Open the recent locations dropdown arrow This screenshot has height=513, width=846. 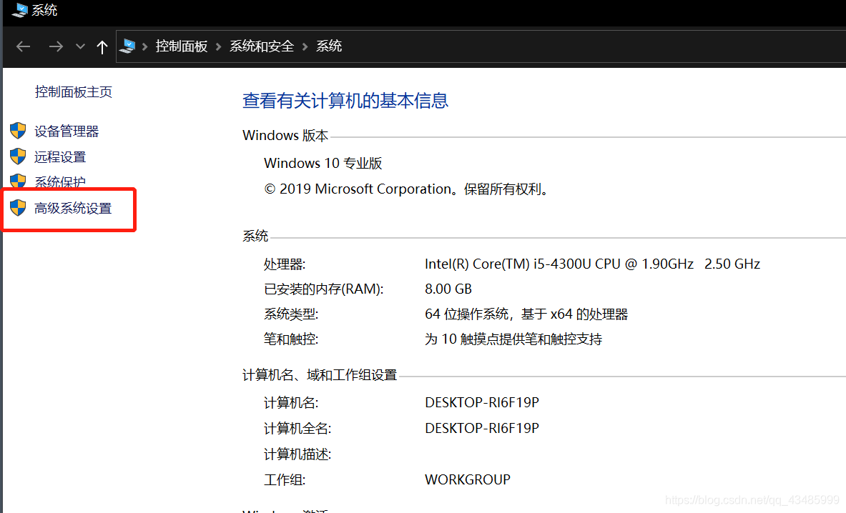click(80, 46)
